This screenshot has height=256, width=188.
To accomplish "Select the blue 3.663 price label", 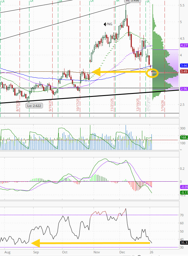I will coord(184,65).
